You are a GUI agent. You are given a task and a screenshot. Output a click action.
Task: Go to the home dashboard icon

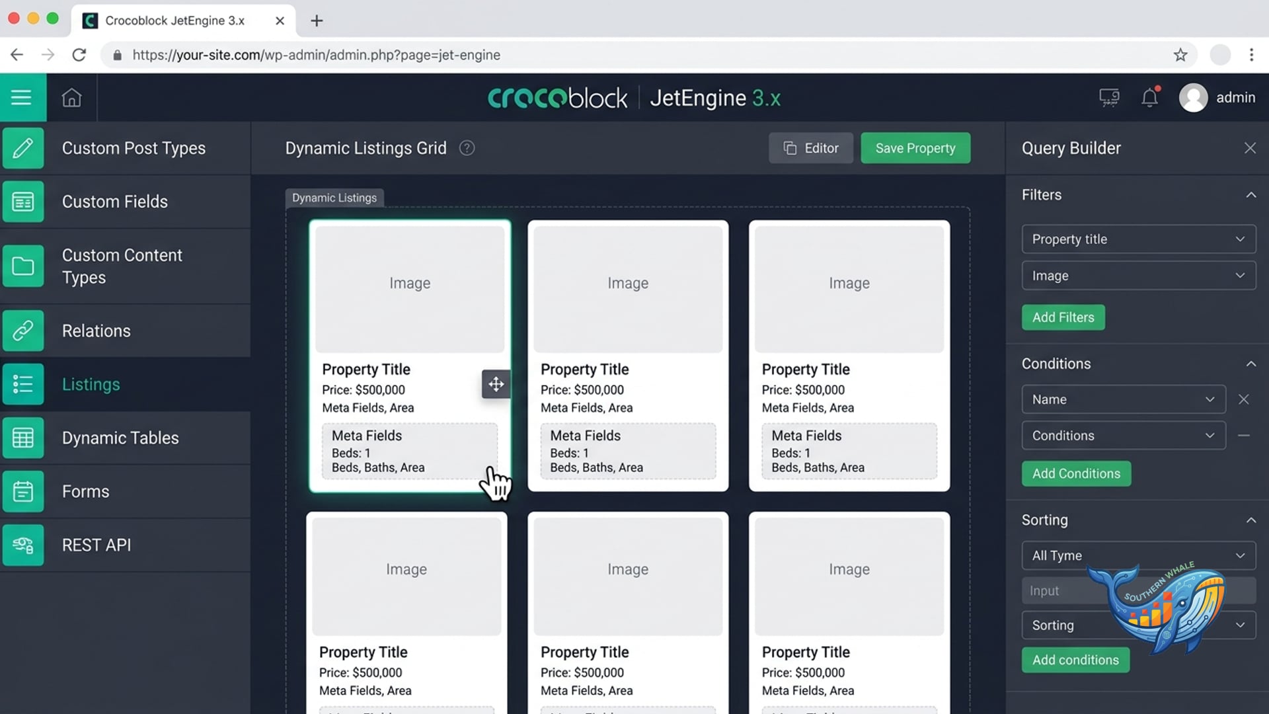click(71, 97)
